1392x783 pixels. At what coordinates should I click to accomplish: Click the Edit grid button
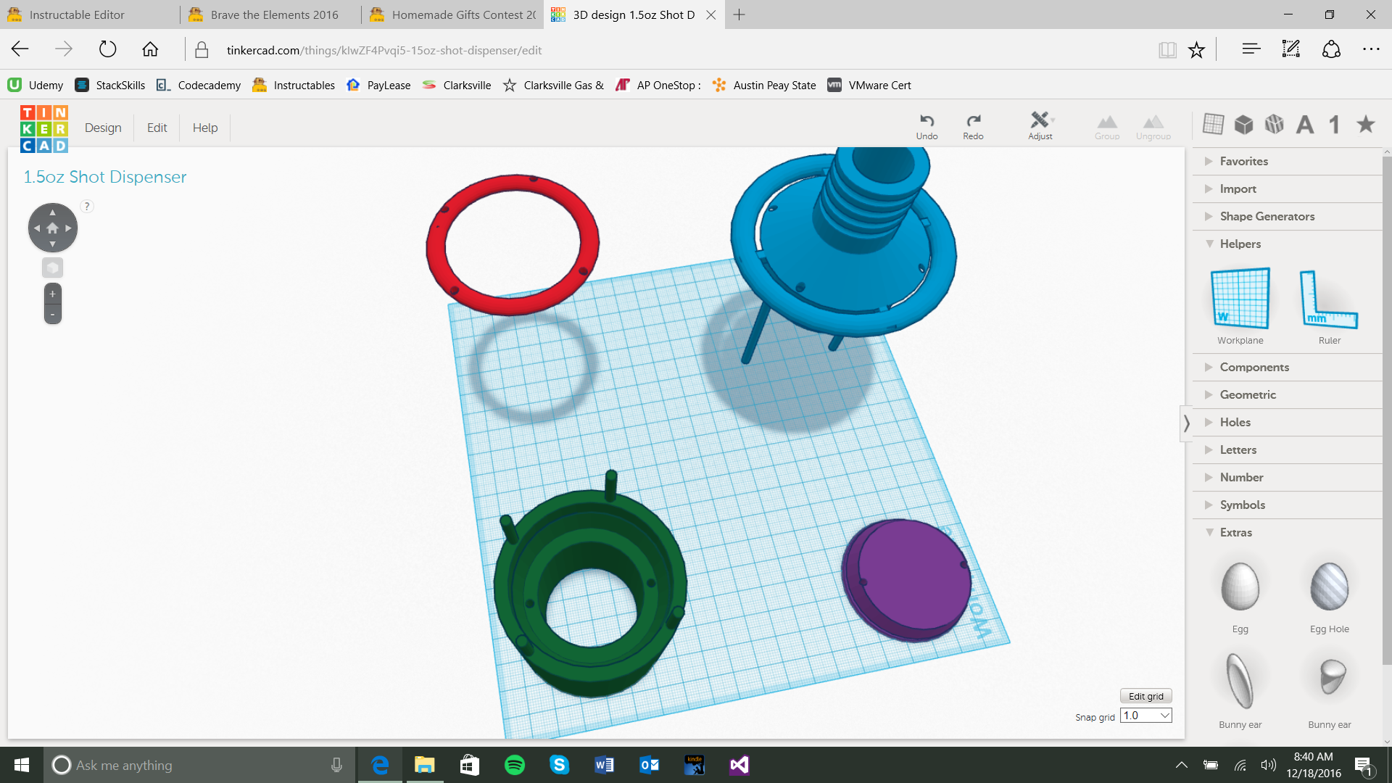(1145, 696)
